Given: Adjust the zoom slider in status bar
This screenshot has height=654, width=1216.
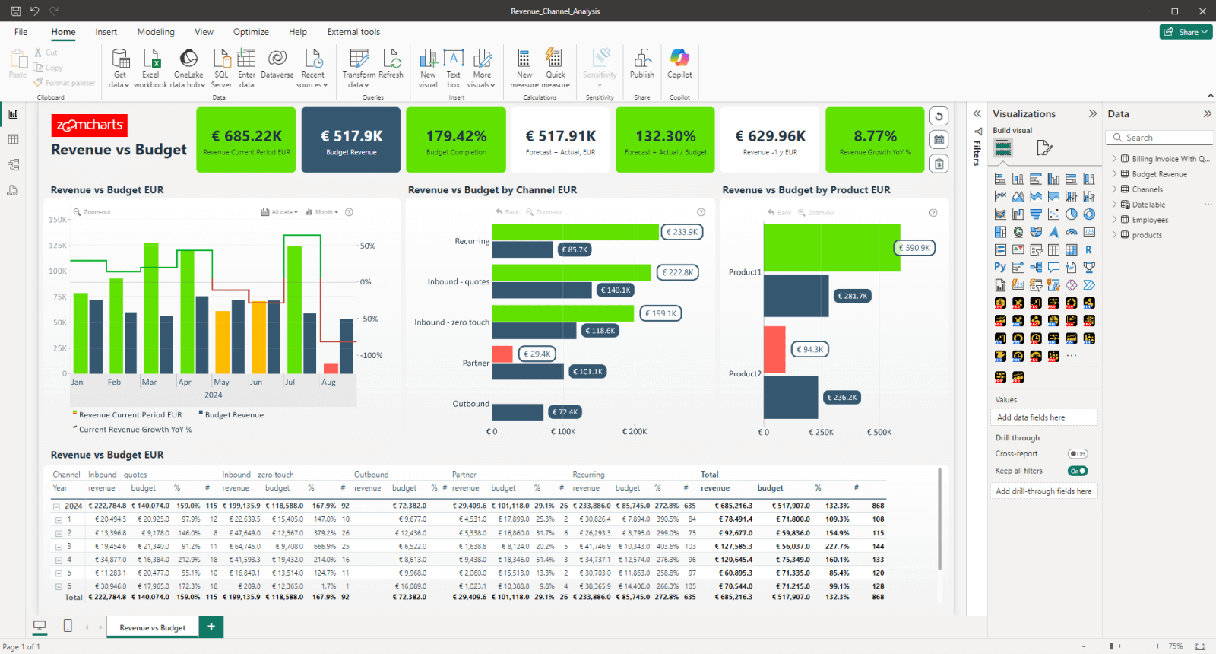Looking at the screenshot, I should coord(1112,646).
